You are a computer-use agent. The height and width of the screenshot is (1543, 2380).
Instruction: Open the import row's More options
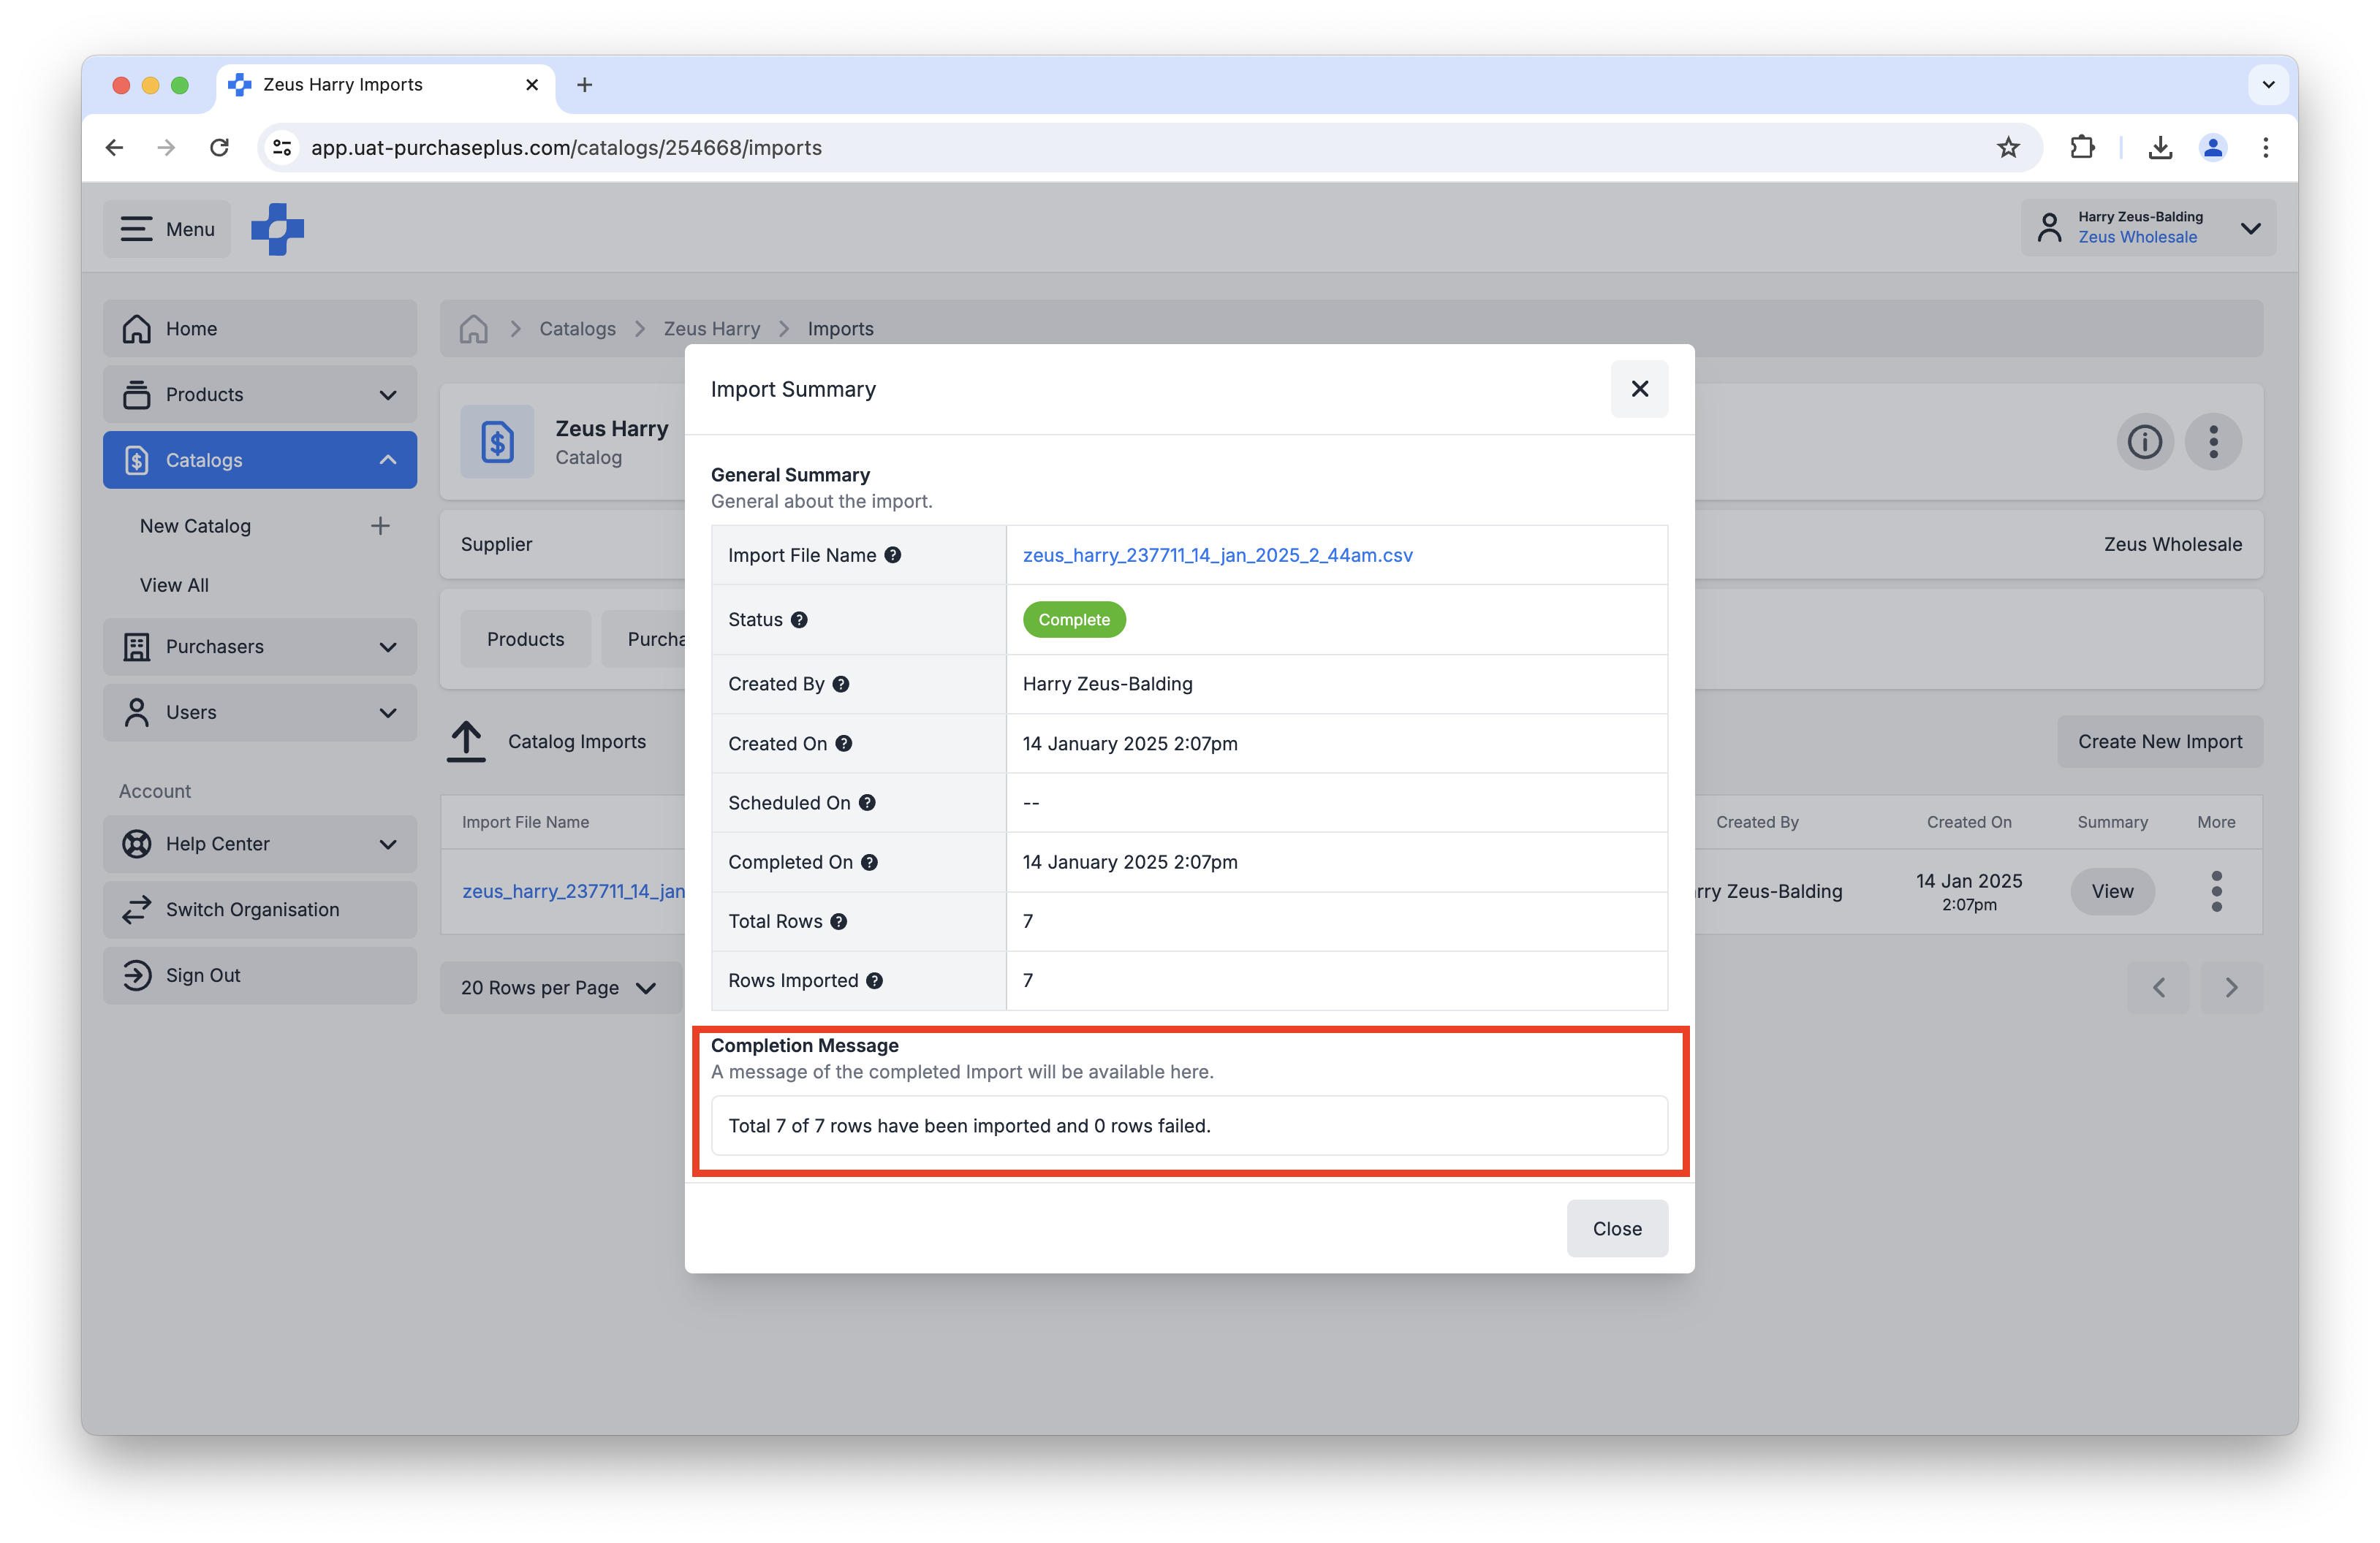(x=2216, y=891)
